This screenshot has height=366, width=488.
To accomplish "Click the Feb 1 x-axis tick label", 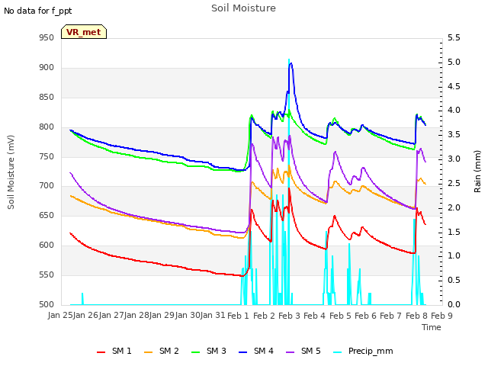I will [238, 316].
